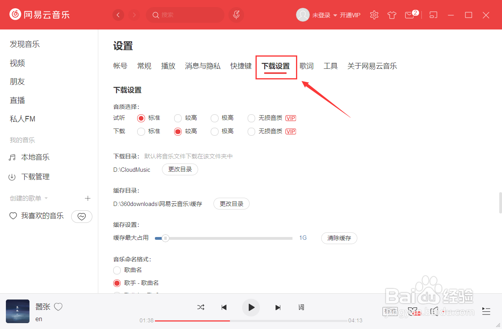The width and height of the screenshot is (502, 329).
Task: Open the skin (T-shirt) icon
Action: 392,15
